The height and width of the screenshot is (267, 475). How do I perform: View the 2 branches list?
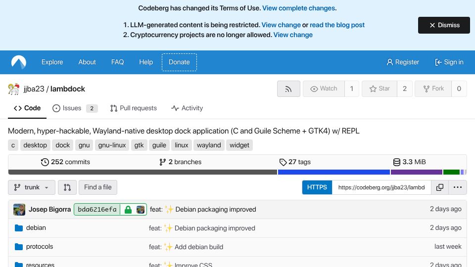point(180,162)
